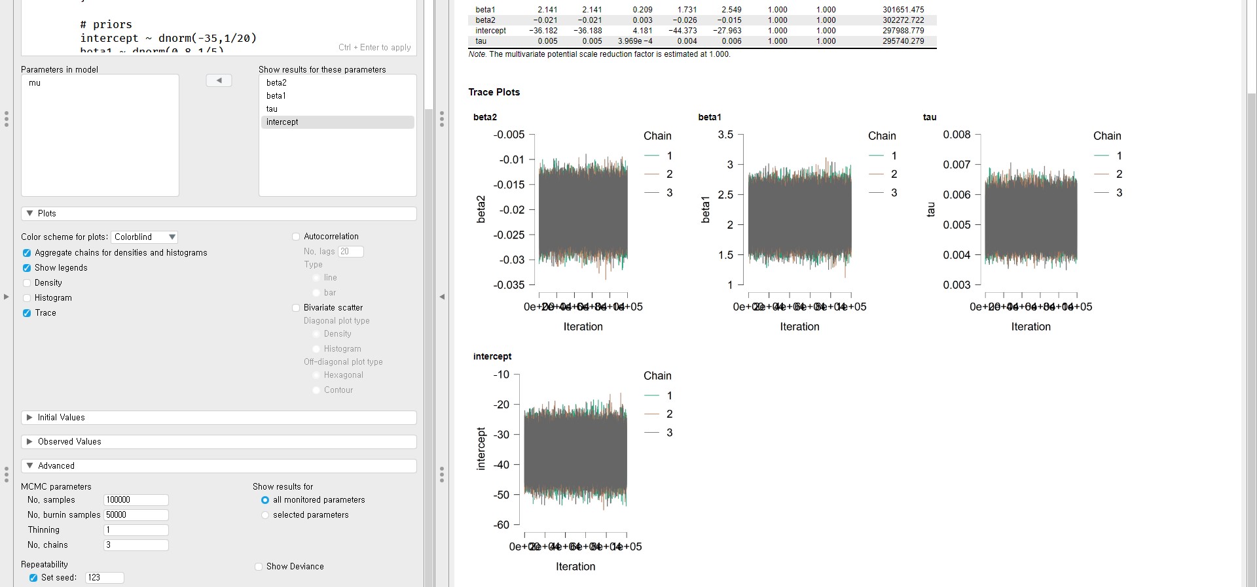Collapse the Plots section
Viewport: 1257px width, 587px height.
pyautogui.click(x=30, y=214)
